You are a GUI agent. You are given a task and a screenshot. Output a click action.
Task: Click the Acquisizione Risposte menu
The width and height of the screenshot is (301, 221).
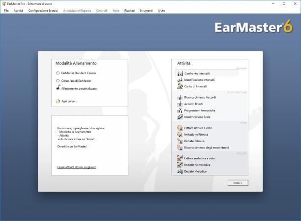tap(77, 10)
